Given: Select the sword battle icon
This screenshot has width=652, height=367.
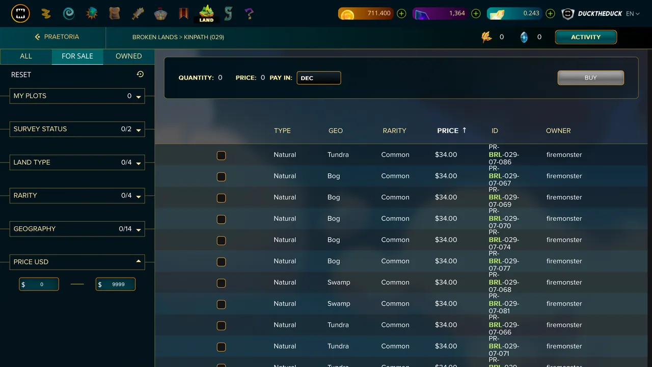Looking at the screenshot, I should pyautogui.click(x=138, y=13).
